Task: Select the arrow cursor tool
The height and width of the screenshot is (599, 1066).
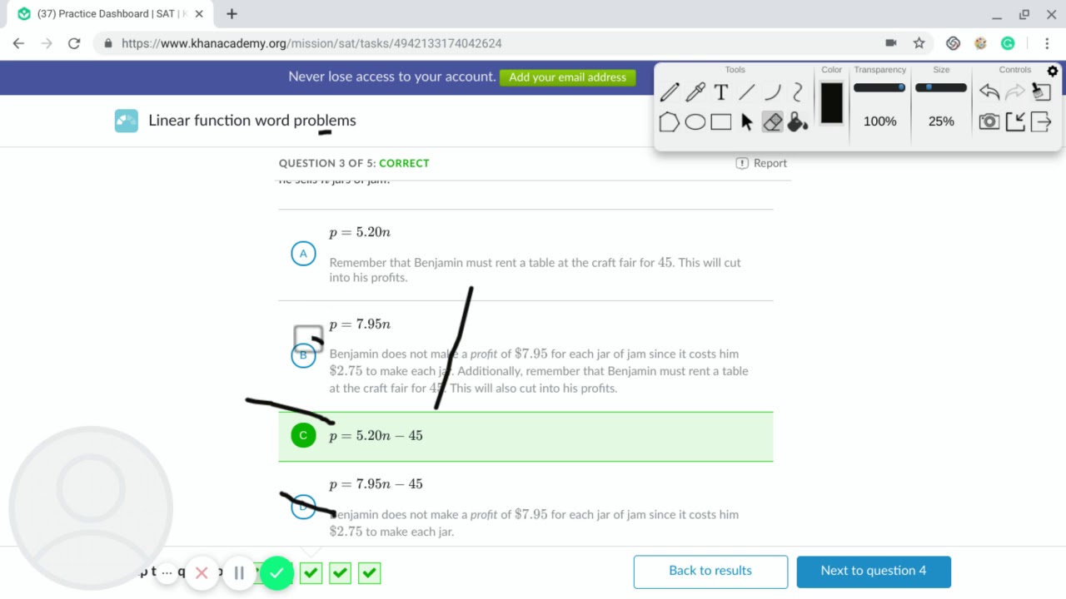Action: pyautogui.click(x=747, y=122)
